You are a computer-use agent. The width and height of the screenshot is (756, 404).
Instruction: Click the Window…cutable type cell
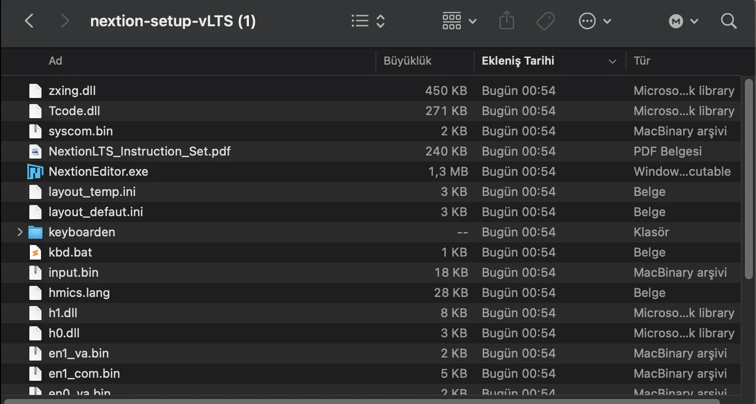click(682, 172)
